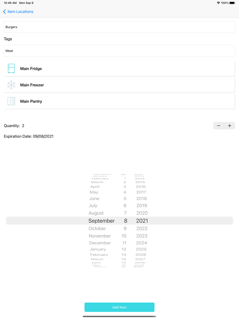
Task: Select the Main Fridge icon
Action: click(x=11, y=68)
